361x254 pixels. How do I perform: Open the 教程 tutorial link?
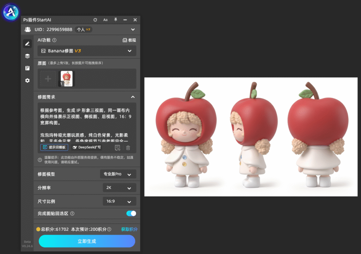[x=129, y=40]
